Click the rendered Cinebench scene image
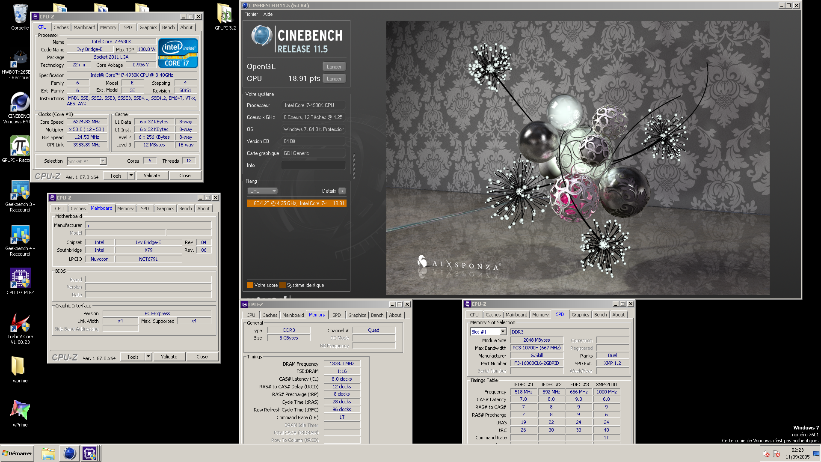 pos(578,158)
